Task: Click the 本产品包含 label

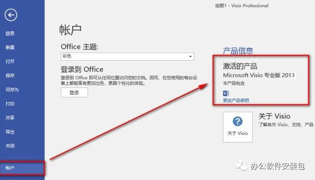Action: (234, 83)
